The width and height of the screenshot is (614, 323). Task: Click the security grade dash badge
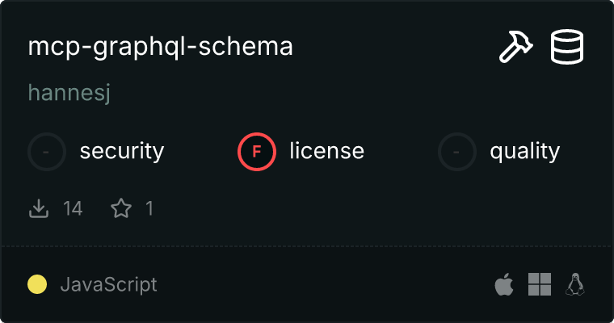[47, 151]
